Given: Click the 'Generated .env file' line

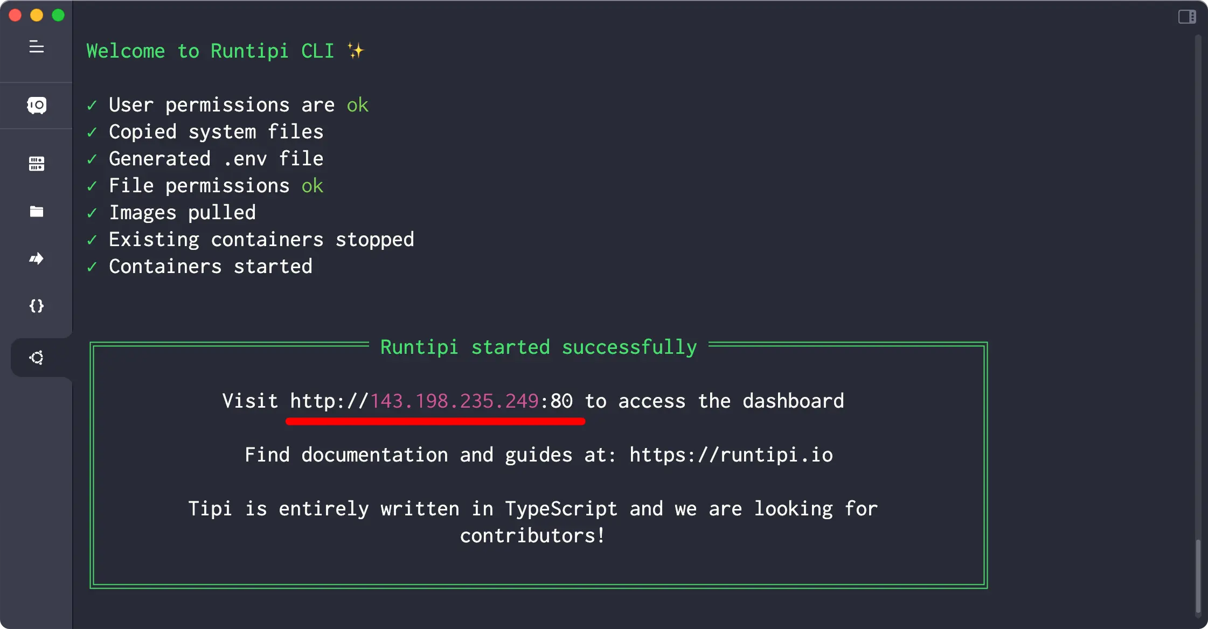Looking at the screenshot, I should click(216, 159).
